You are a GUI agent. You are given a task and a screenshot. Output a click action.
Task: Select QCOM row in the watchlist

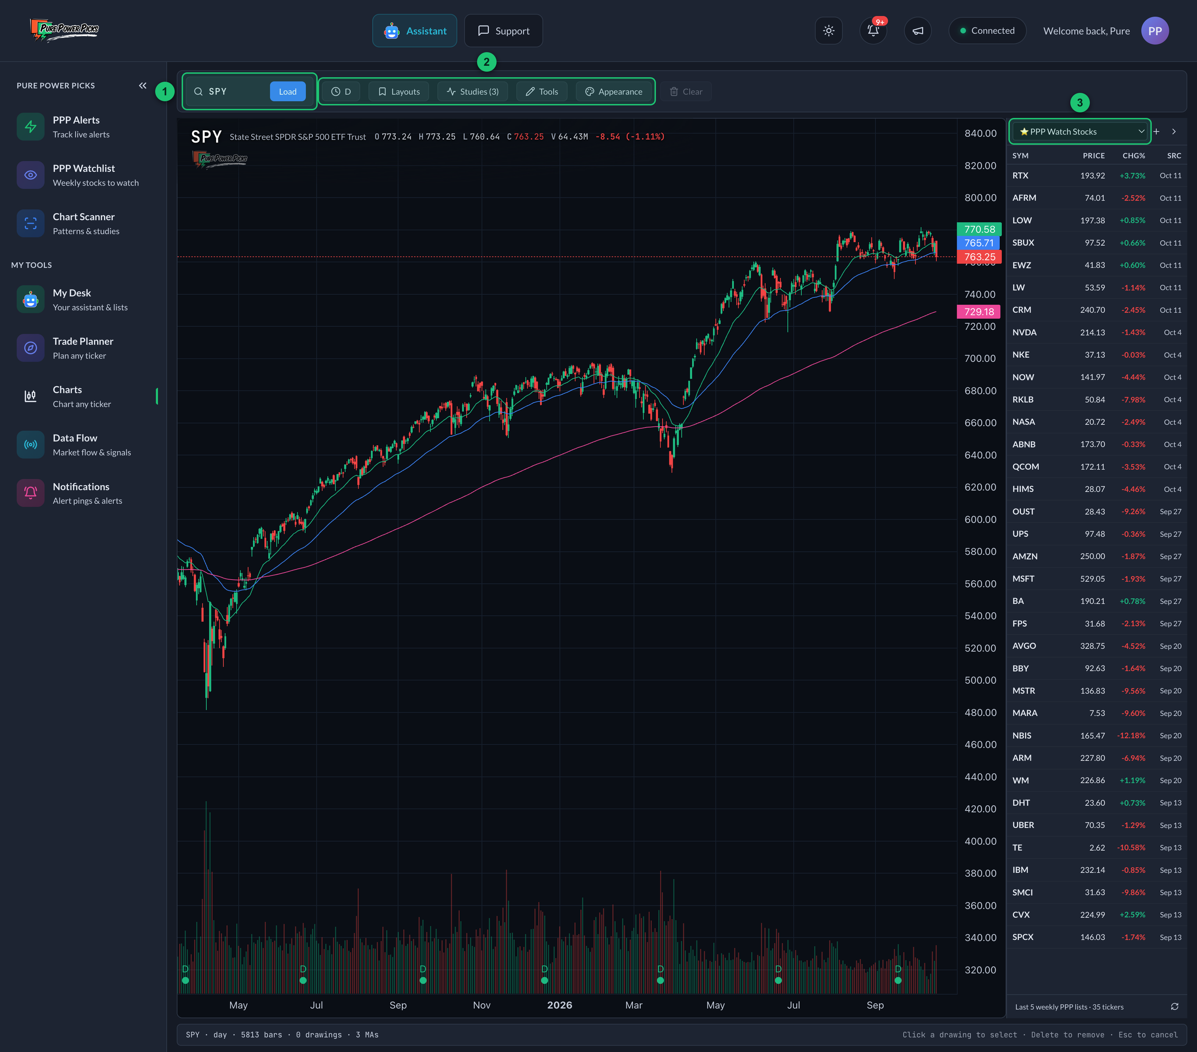pos(1097,467)
